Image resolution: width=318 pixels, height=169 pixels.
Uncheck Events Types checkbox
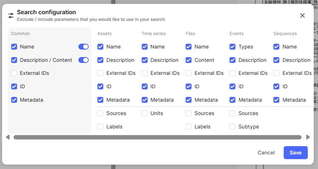(233, 47)
